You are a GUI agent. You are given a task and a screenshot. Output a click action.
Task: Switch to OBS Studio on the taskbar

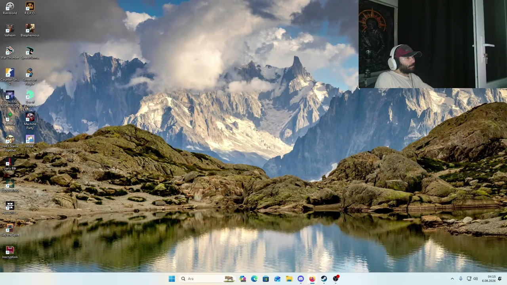coord(335,279)
